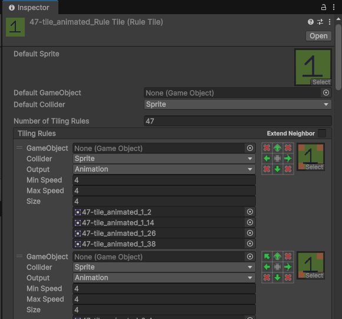Image resolution: width=342 pixels, height=319 pixels.
Task: Open the Inspector tab's three-dot menu
Action: pos(334,8)
